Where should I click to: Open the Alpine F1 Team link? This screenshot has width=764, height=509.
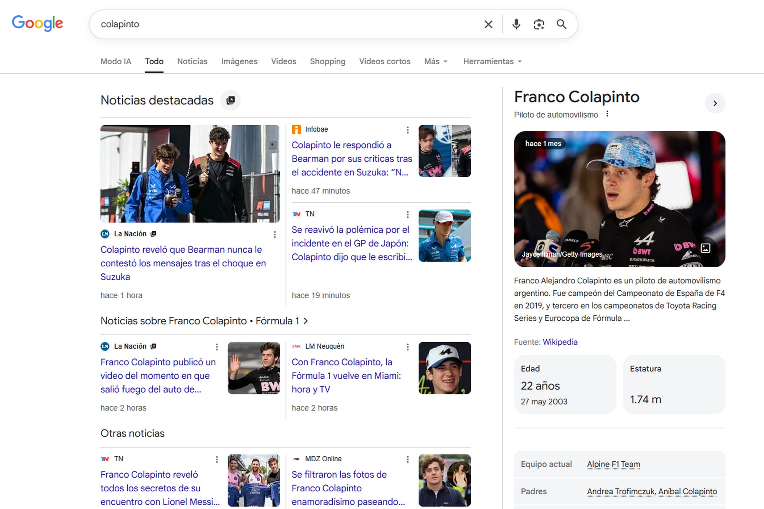pyautogui.click(x=613, y=464)
